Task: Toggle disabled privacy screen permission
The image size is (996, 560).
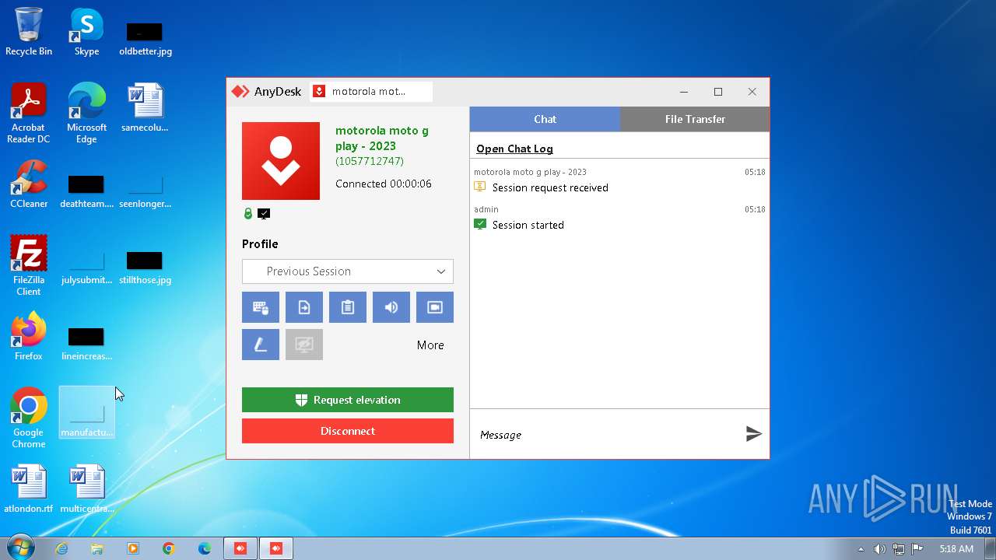Action: pos(304,345)
